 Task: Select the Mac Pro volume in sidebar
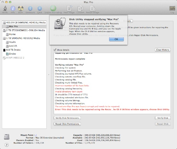24,27
